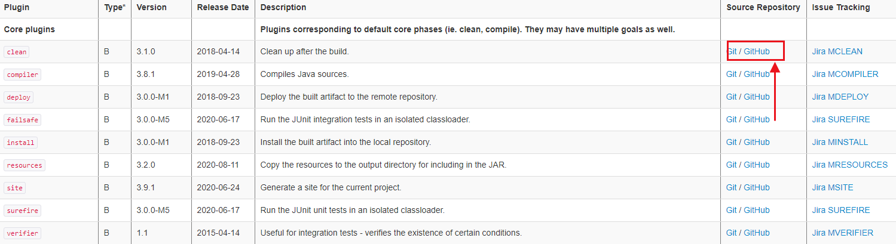Open the clean plugin link
The image size is (896, 244).
17,52
